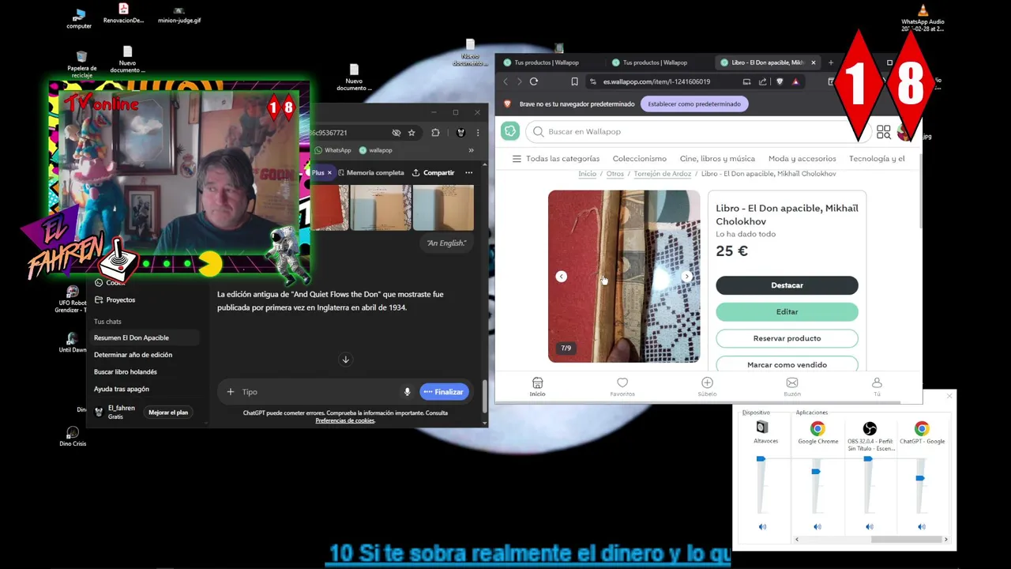Click the plus attach icon in ChatGPT input
The image size is (1011, 569).
[x=230, y=392]
